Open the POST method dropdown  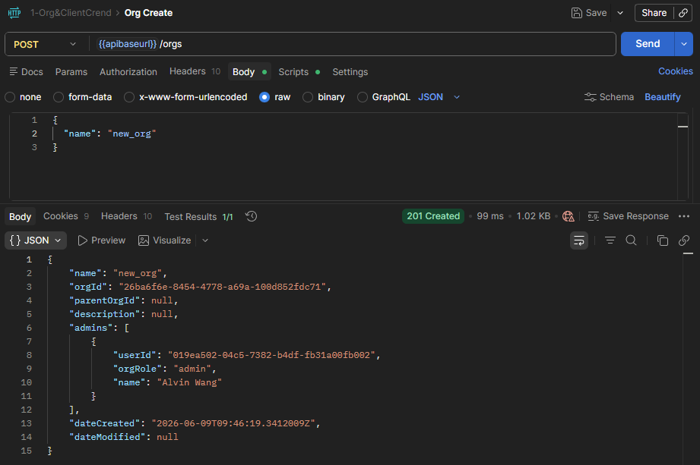point(45,44)
